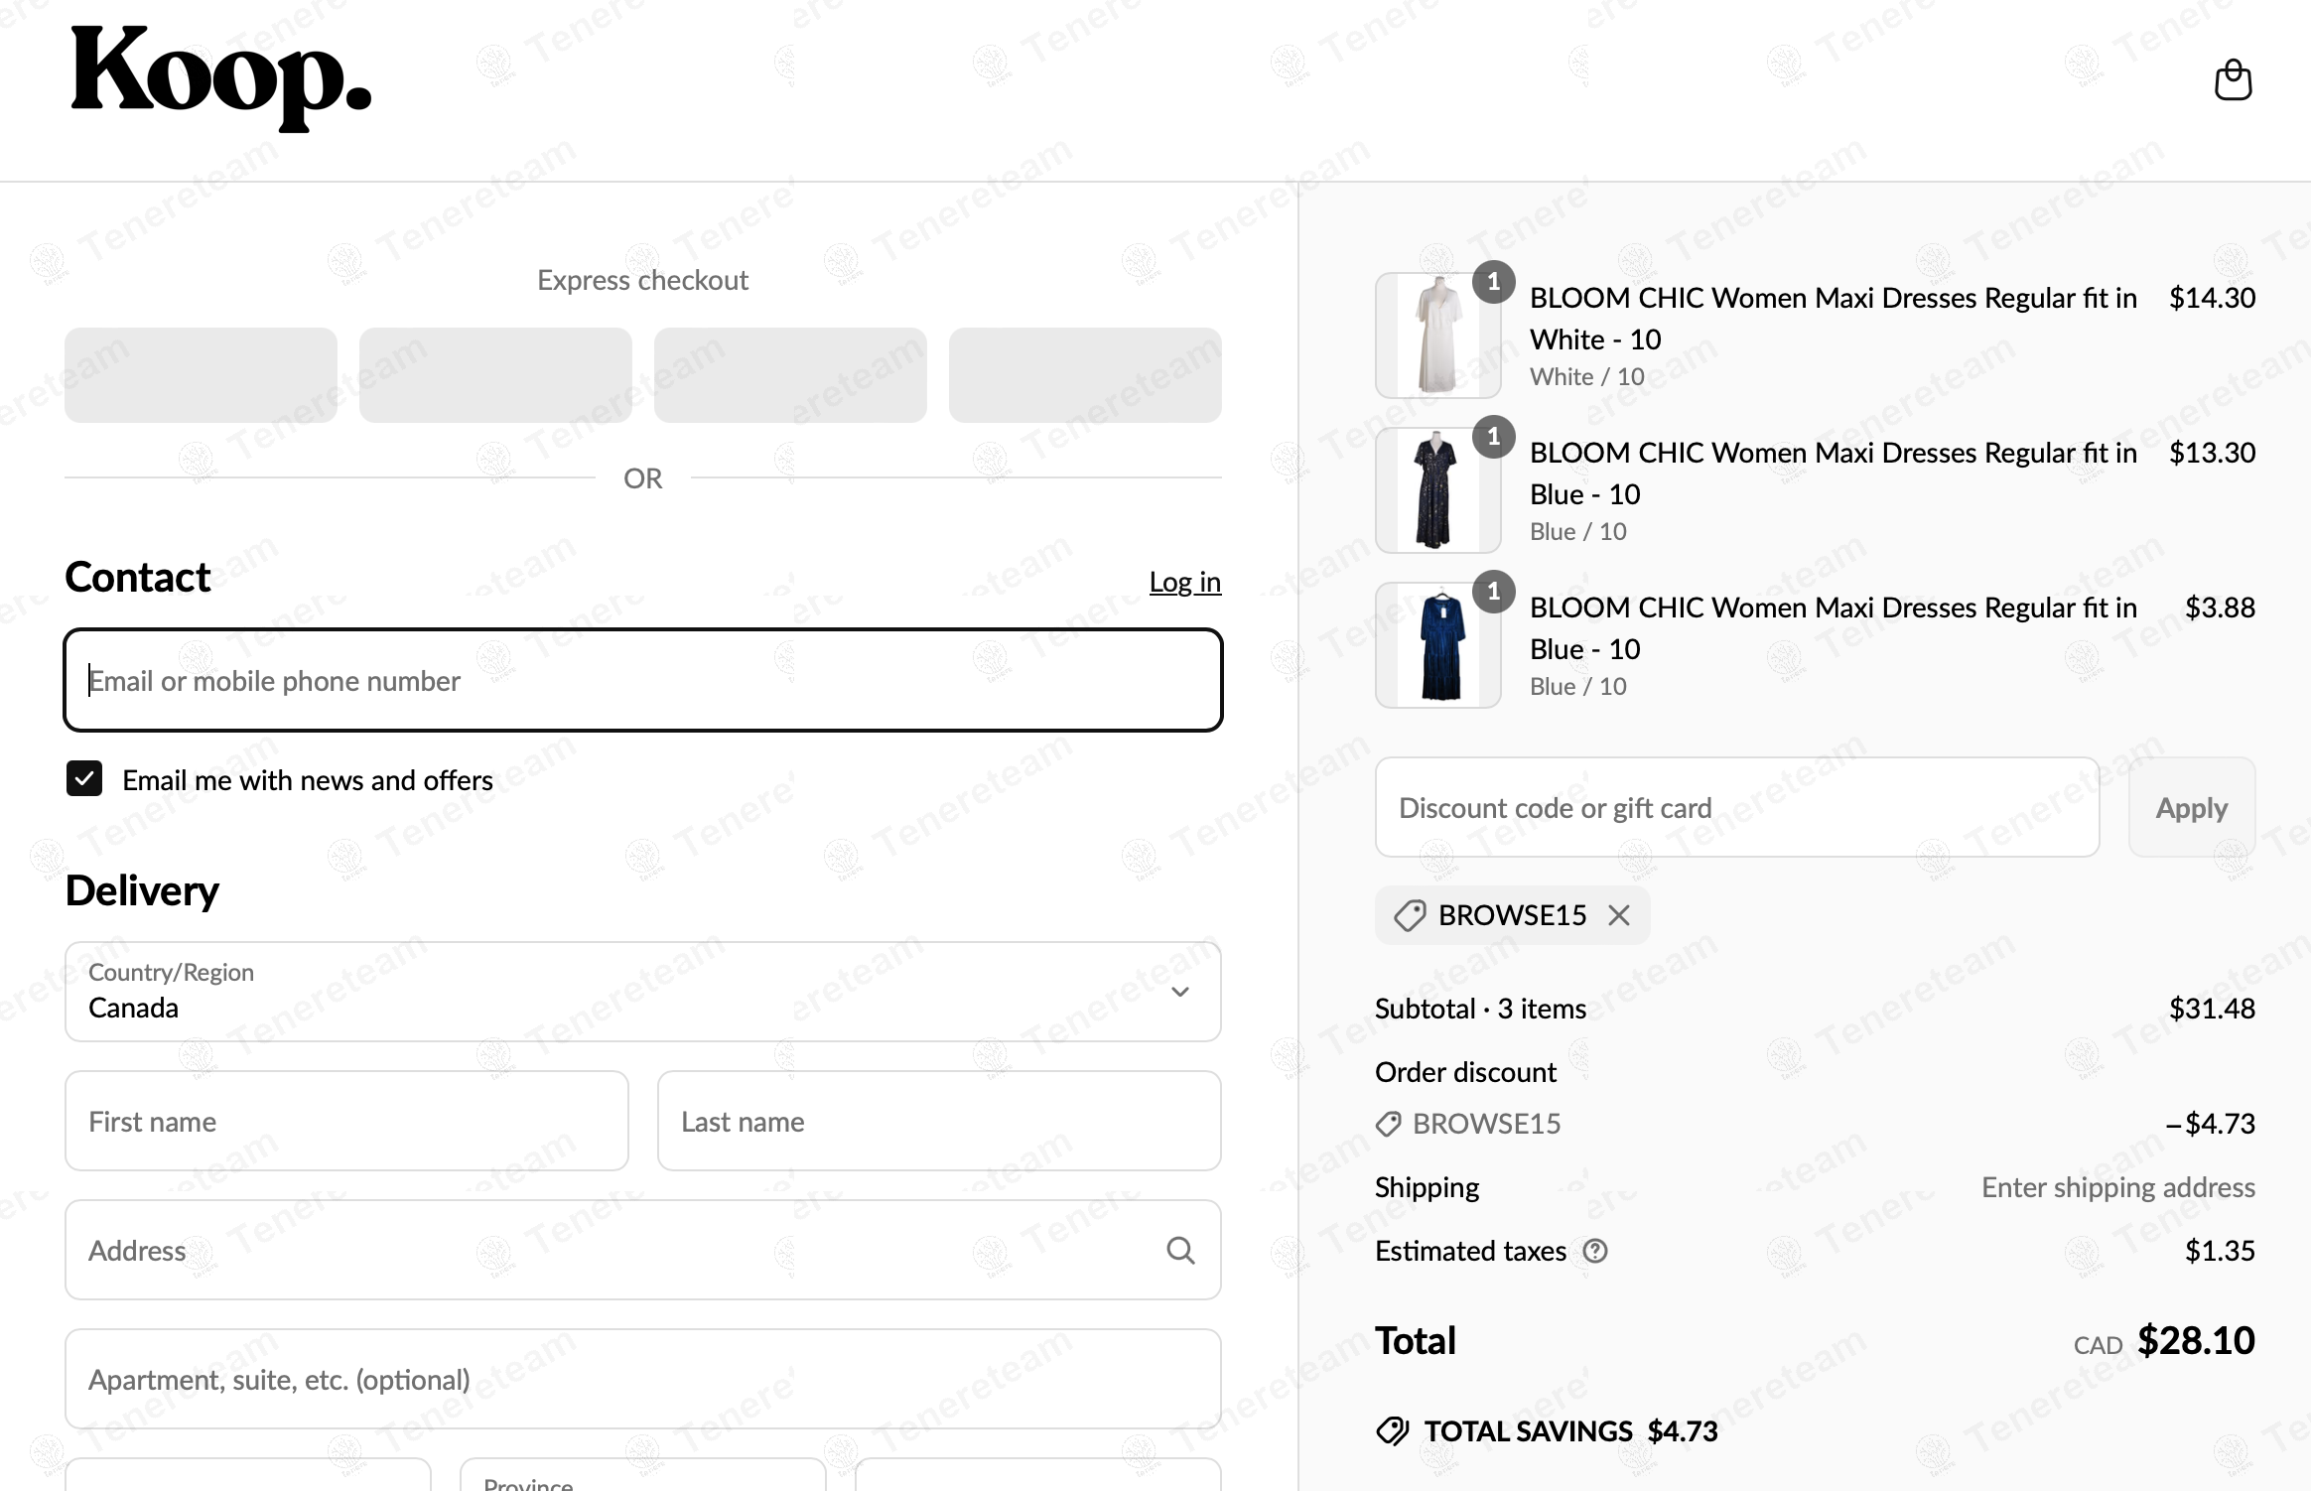
Task: Click the Total Savings tag icon
Action: 1393,1430
